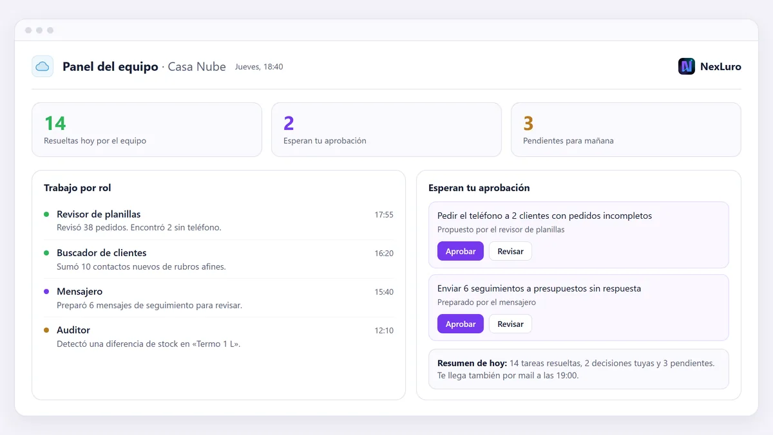
Task: Click 'Te llega también por mail a las 19:00.'
Action: click(508, 375)
